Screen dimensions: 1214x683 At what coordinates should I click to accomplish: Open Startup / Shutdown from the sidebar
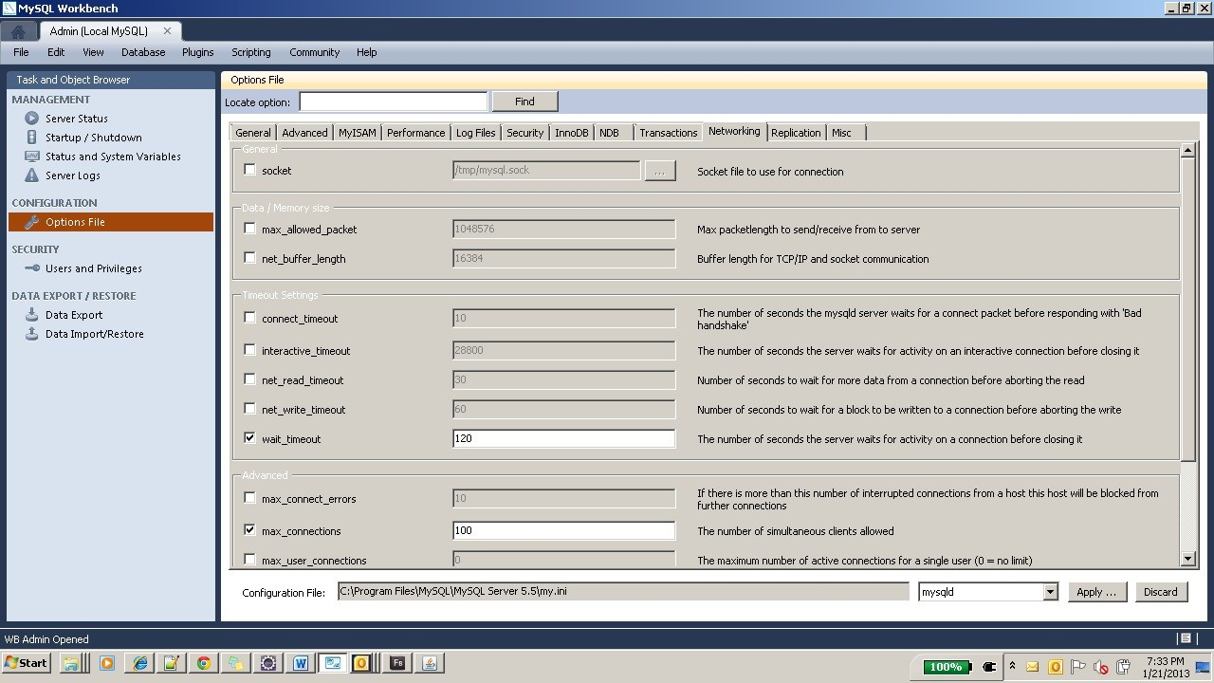(93, 138)
